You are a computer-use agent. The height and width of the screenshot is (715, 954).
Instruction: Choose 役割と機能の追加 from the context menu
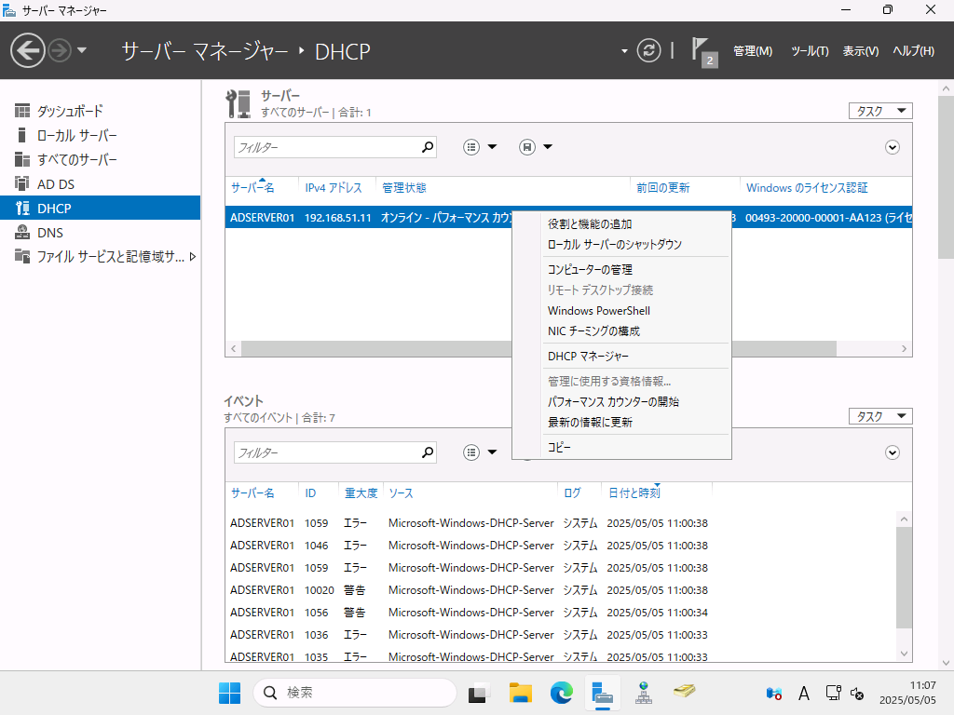pyautogui.click(x=621, y=224)
